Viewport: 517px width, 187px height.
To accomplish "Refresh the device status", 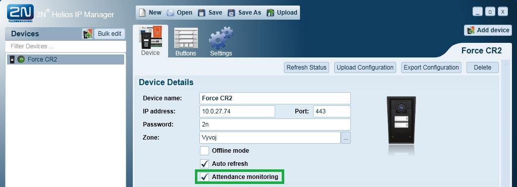I will (x=306, y=68).
